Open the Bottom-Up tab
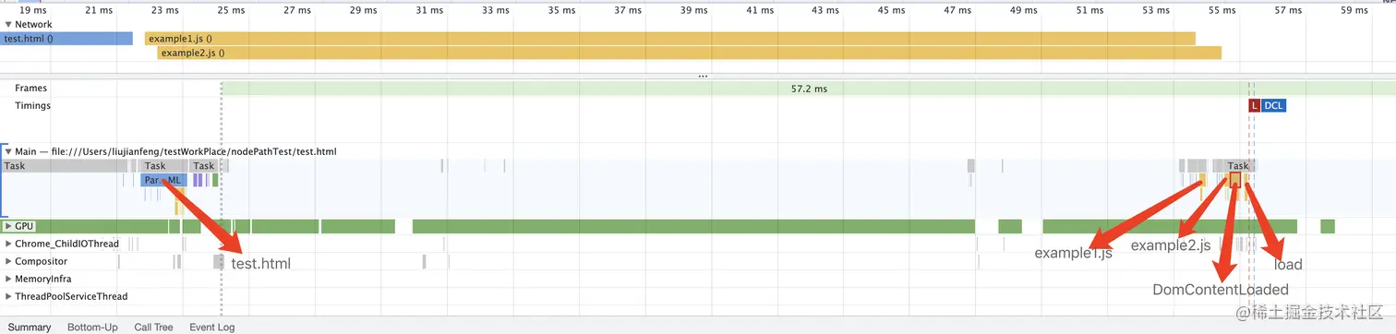This screenshot has height=334, width=1396. [92, 327]
